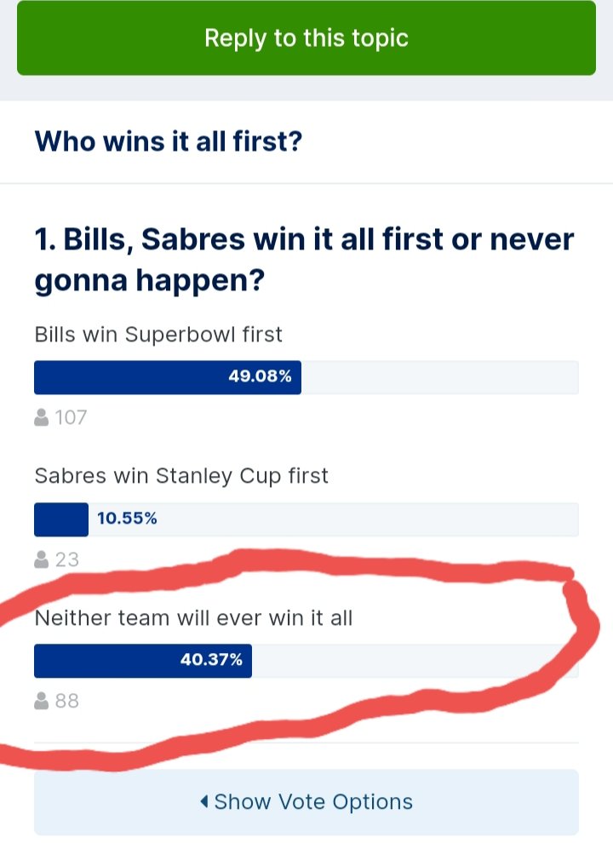Click the 49.08% poll result bar
Screen dimensions: 613x843
tap(306, 377)
